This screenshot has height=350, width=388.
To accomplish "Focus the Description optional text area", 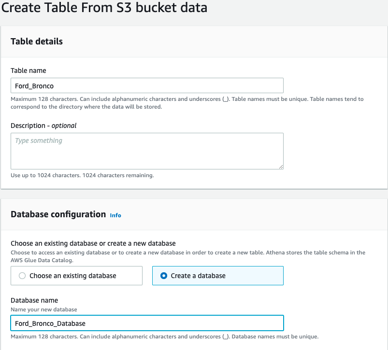I will [147, 151].
